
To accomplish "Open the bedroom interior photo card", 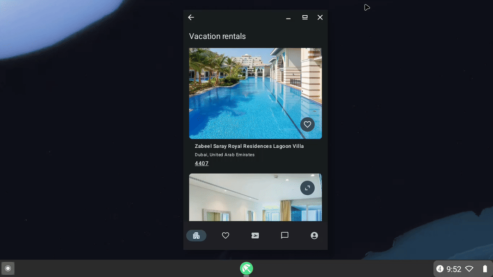I will [256, 197].
